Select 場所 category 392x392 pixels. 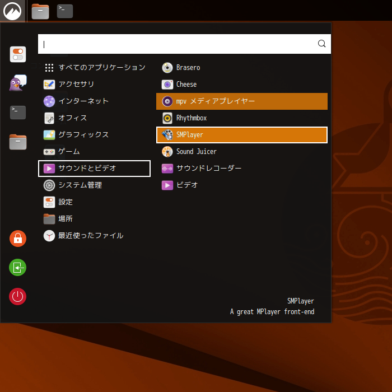[94, 219]
